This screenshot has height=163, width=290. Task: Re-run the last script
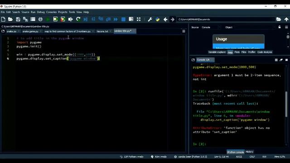tap(78, 19)
